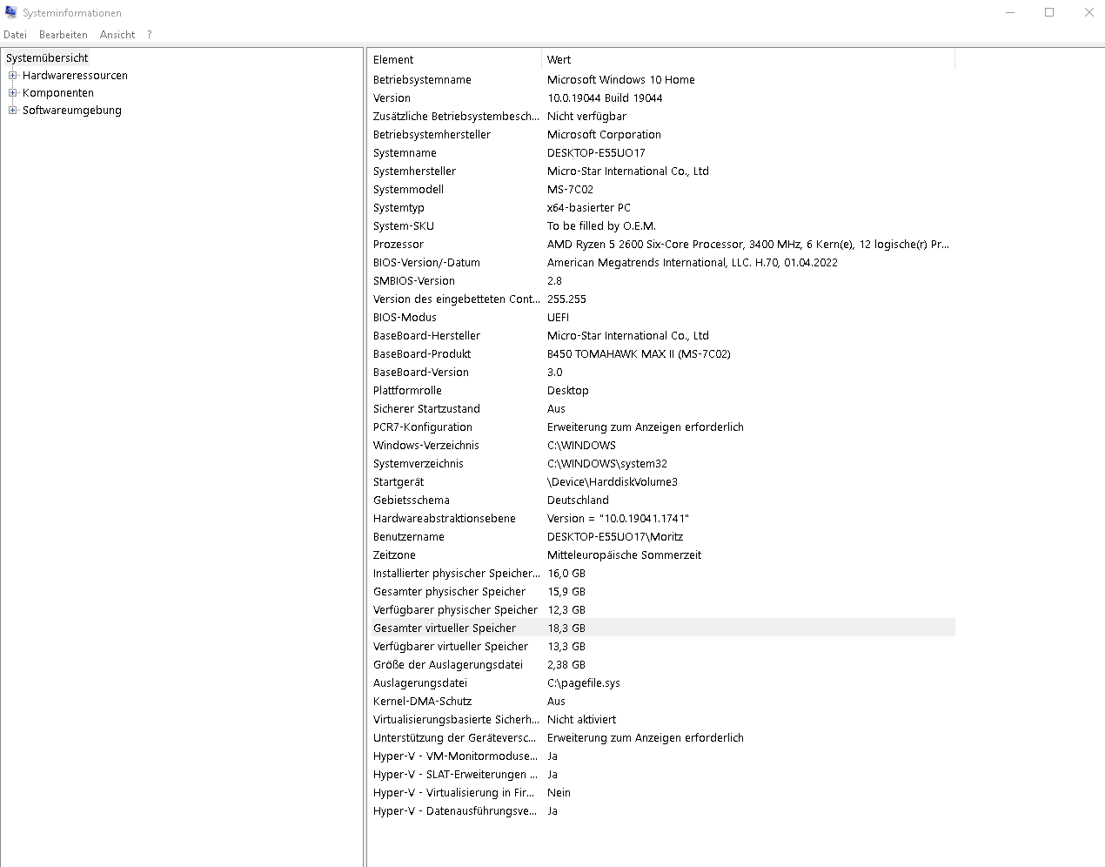This screenshot has width=1105, height=867.
Task: Click the American Megatrends BIOS value
Action: click(693, 263)
